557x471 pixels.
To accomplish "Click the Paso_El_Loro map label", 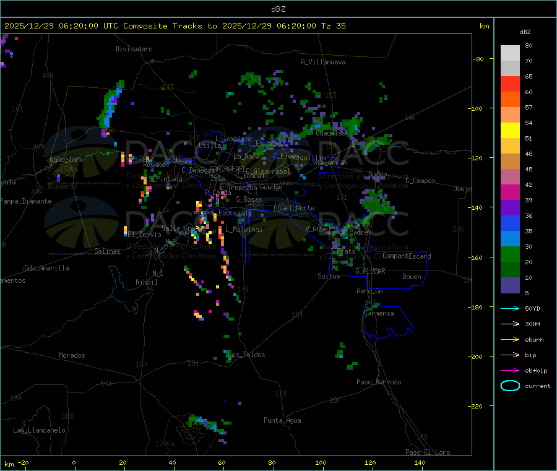I will point(428,452).
